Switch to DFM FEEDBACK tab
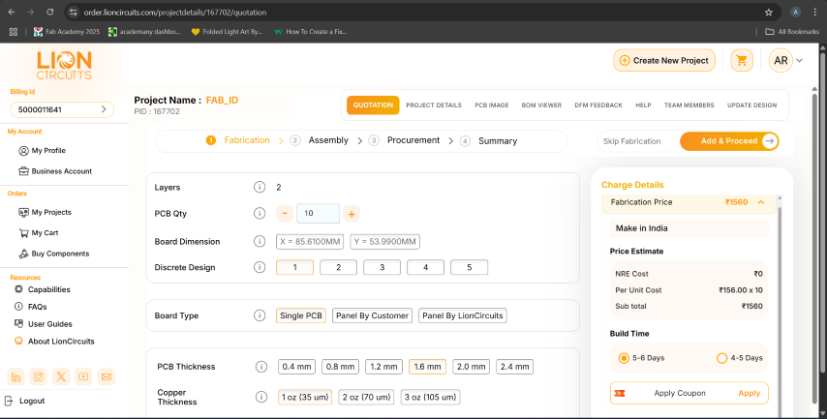Screen dimensions: 827x419 pos(598,105)
